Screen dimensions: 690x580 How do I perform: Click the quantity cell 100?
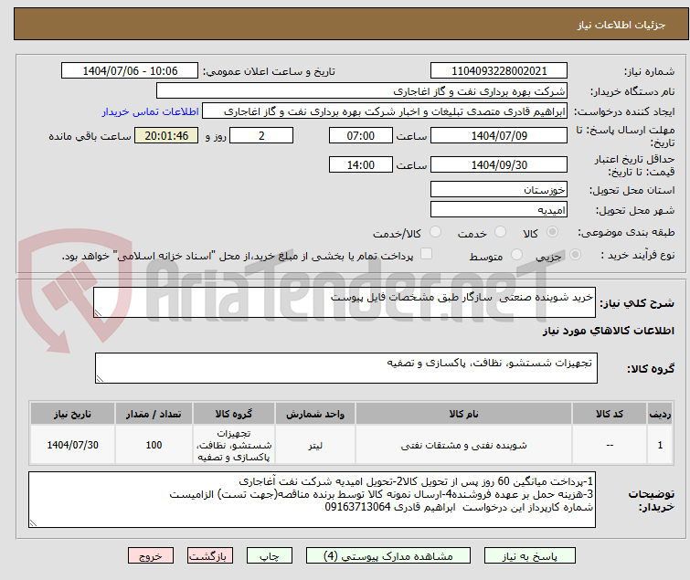click(154, 445)
